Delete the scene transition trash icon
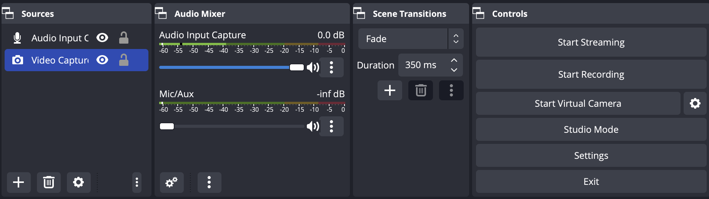The width and height of the screenshot is (709, 199). (x=421, y=90)
